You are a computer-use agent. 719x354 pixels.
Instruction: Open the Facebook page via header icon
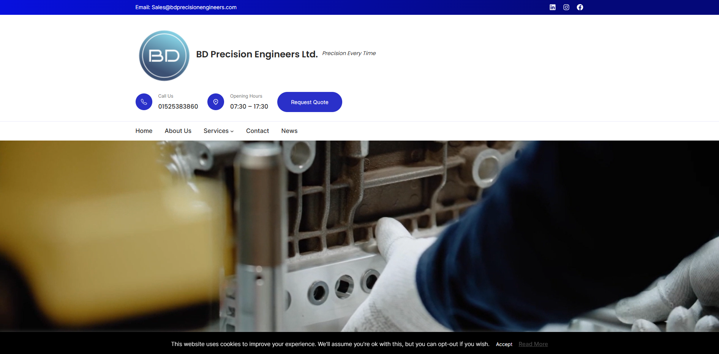pyautogui.click(x=580, y=7)
